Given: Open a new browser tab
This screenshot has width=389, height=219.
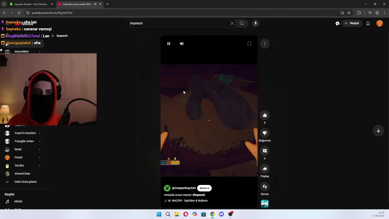Looking at the screenshot, I should pyautogui.click(x=107, y=4).
